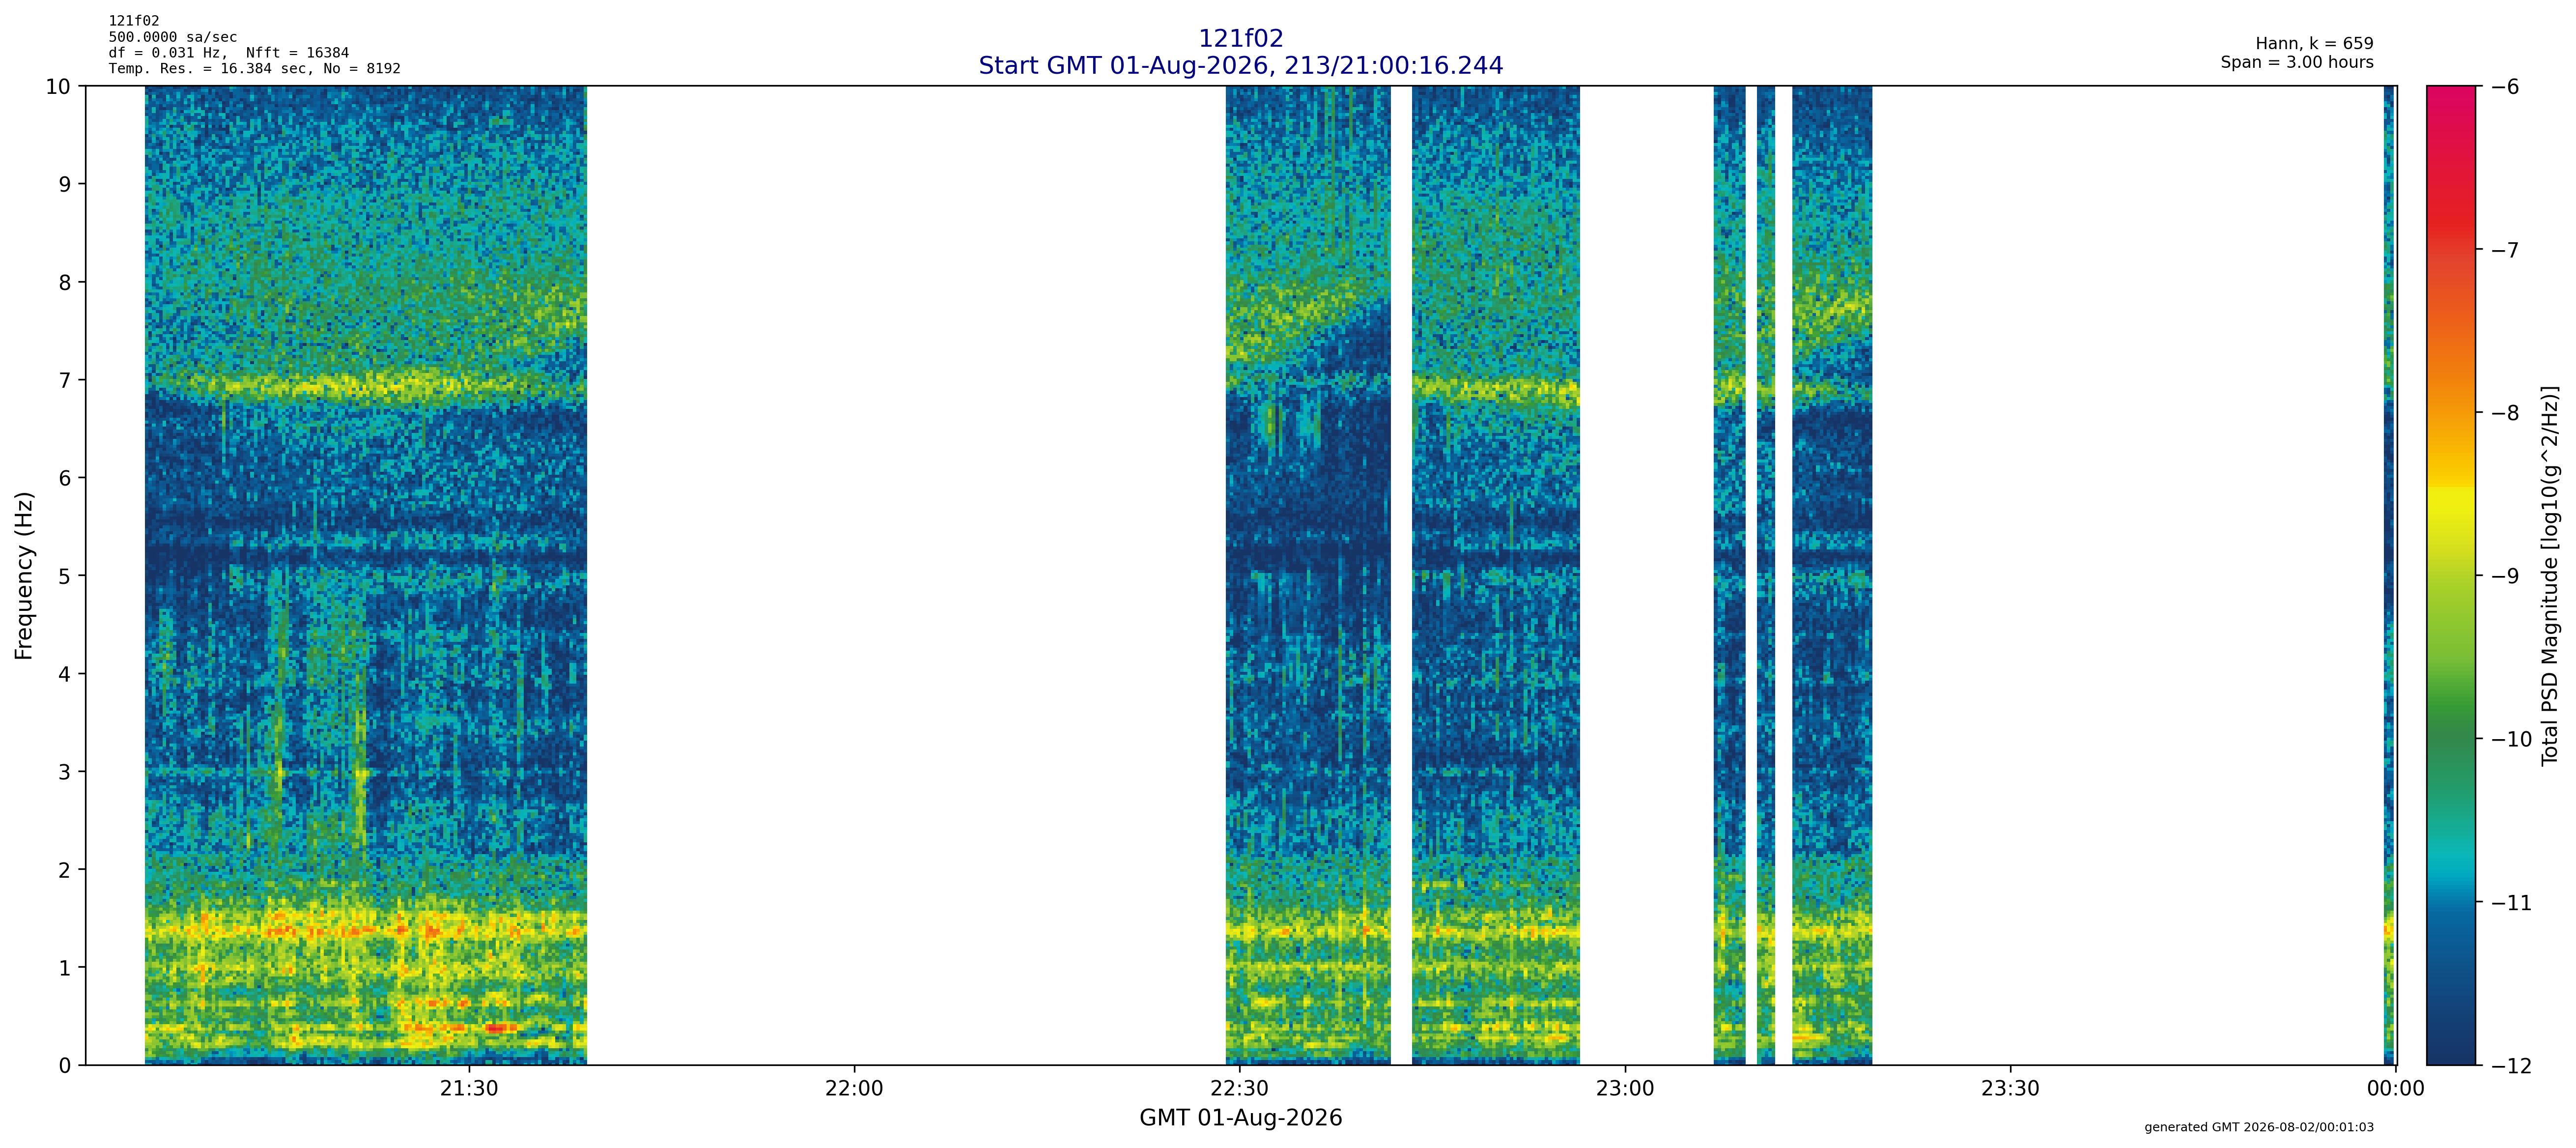The image size is (2576, 1148).
Task: Click the "Frequency (Hz)" y-axis label
Action: [24, 575]
